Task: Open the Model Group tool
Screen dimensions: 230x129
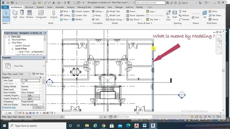Action: (x=115, y=19)
